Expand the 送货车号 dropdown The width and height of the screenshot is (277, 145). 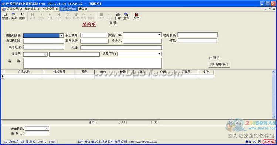[159, 54]
